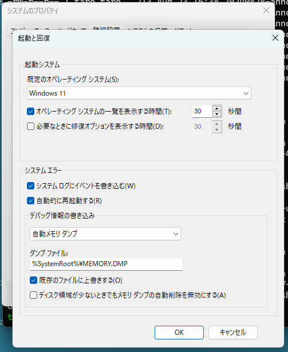Click the ダンプ ファイル path field
This screenshot has height=352, width=288.
pyautogui.click(x=106, y=264)
